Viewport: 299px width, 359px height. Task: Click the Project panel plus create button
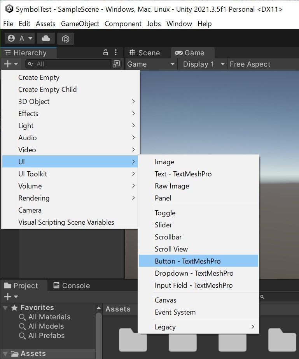[x=11, y=297]
